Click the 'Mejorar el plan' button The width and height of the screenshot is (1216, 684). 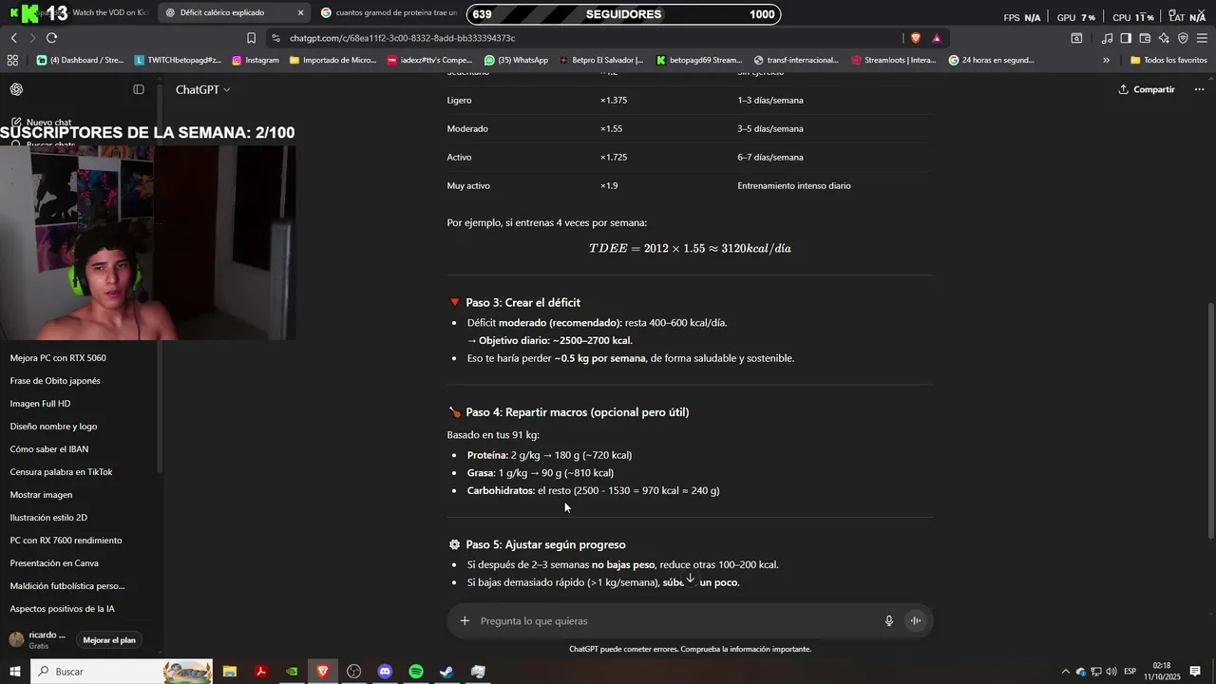coord(109,640)
